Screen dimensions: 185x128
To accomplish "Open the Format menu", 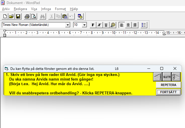I will tap(60, 9).
